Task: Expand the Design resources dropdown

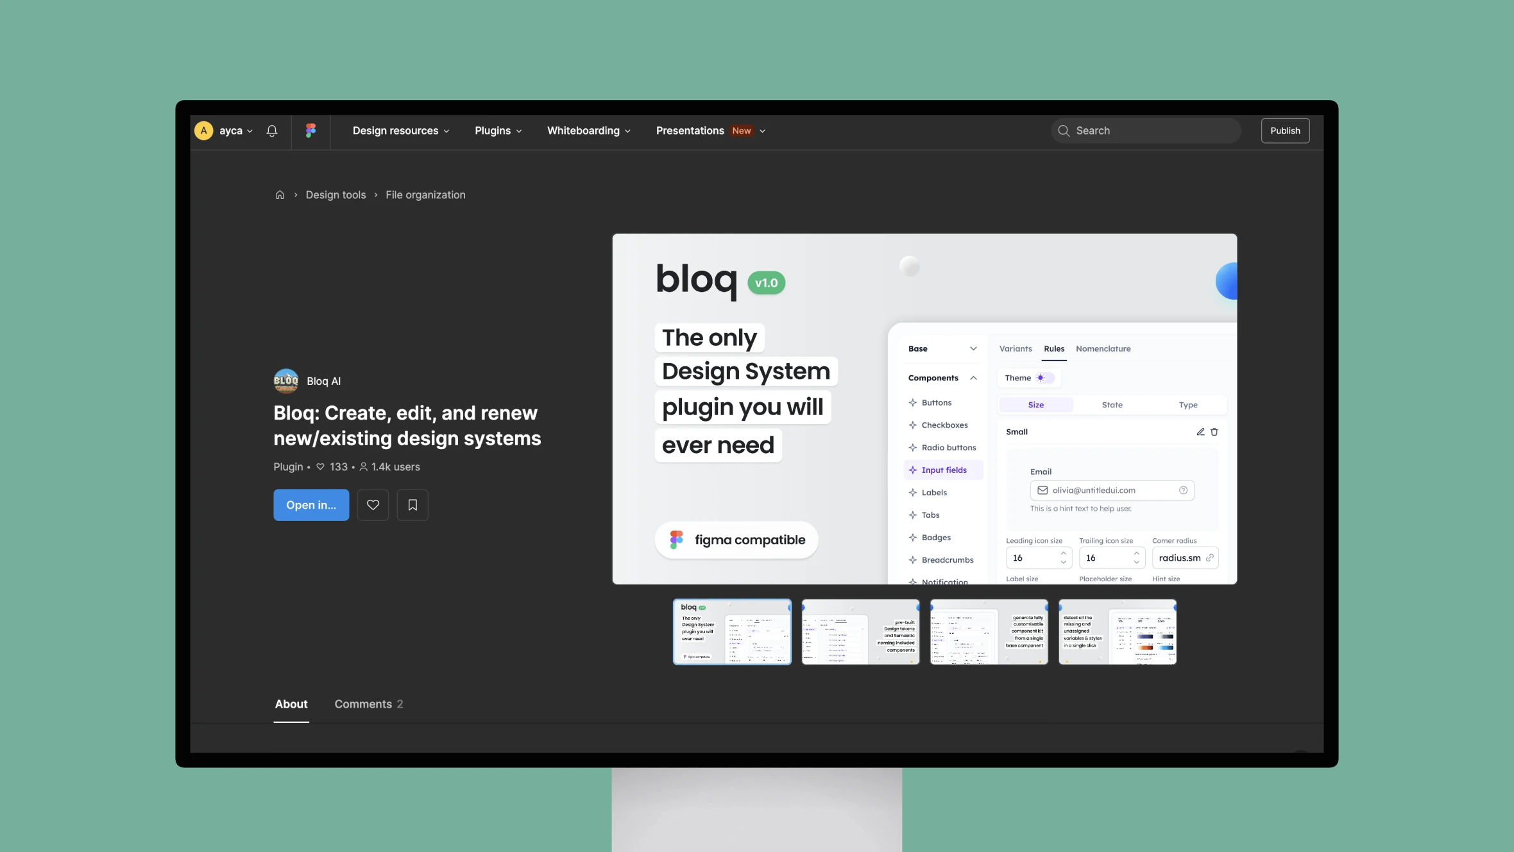Action: pos(400,130)
